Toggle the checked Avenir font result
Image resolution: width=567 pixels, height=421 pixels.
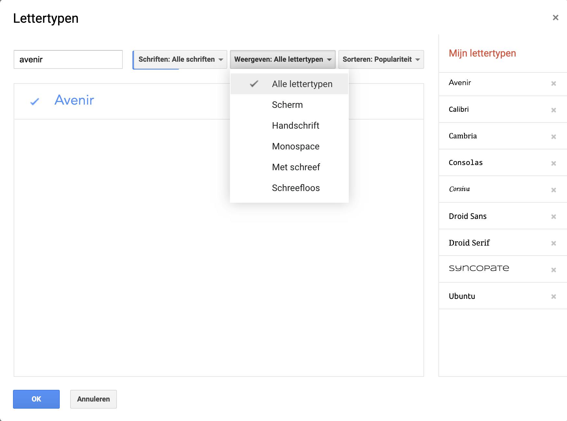[74, 100]
